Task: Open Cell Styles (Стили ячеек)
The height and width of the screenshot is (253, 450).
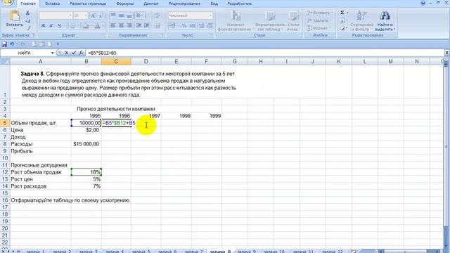Action: pos(293,20)
